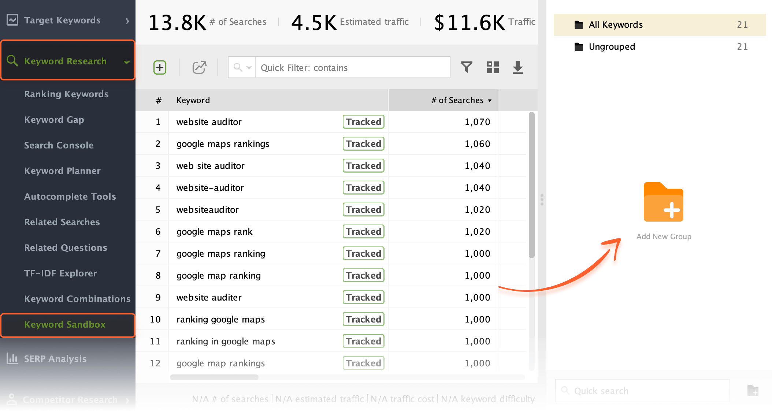This screenshot has width=772, height=411.
Task: Click the green add keywords plus icon
Action: (x=160, y=68)
